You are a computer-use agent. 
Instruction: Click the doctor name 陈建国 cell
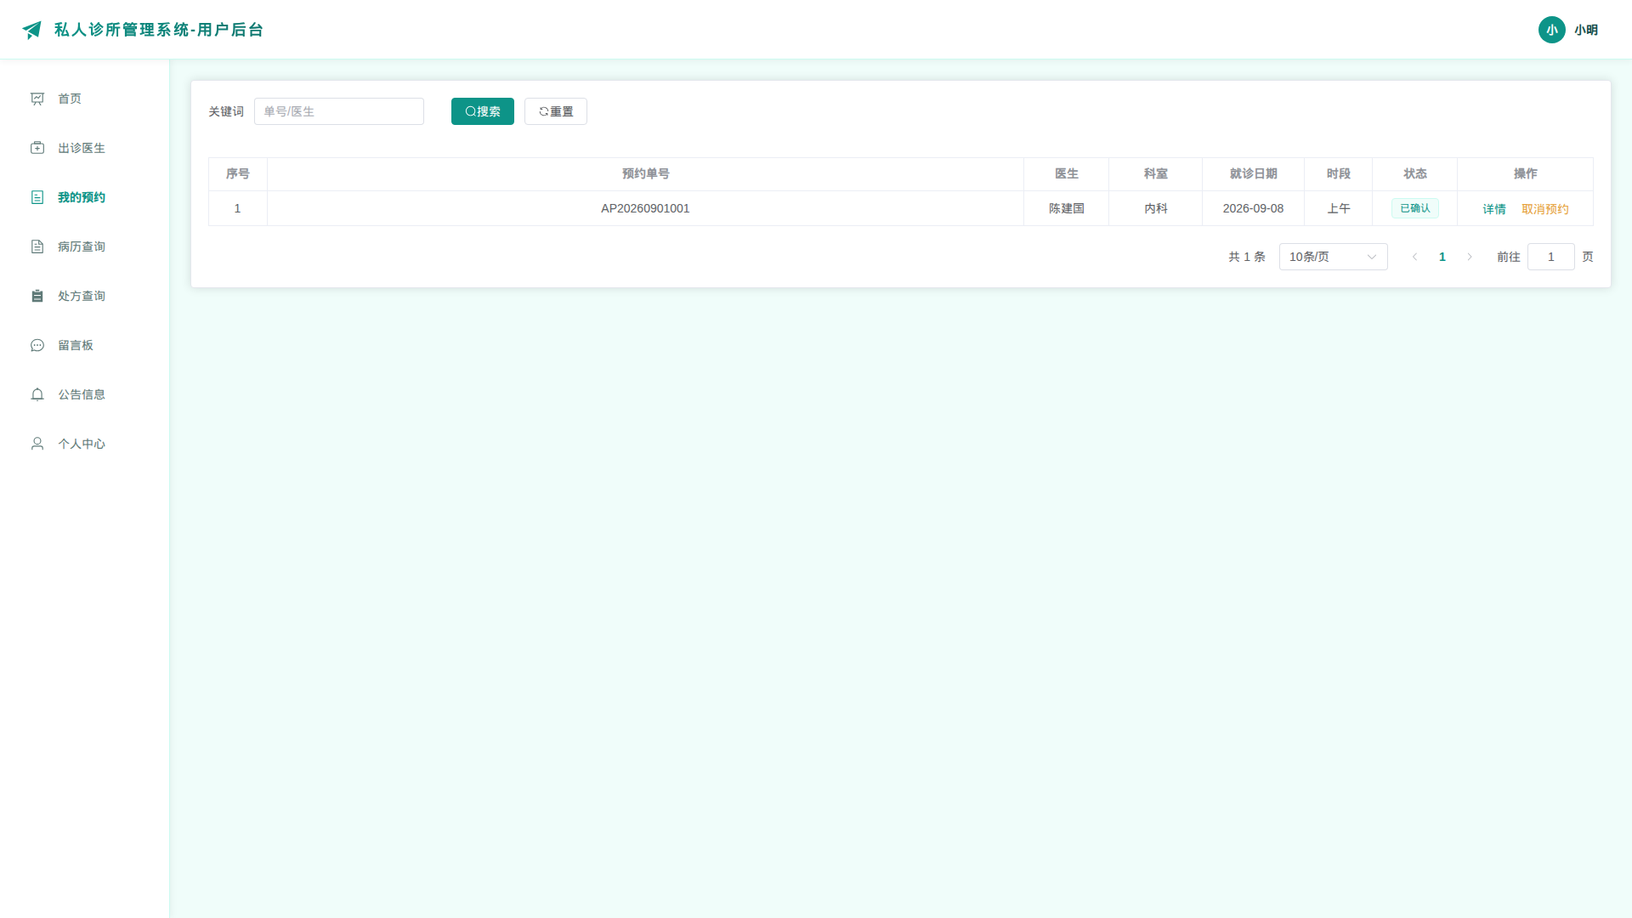coord(1067,208)
